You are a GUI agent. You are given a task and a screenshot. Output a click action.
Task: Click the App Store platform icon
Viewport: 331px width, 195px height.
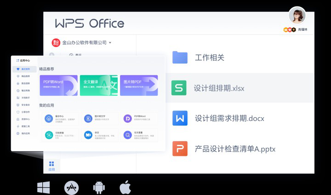click(72, 188)
